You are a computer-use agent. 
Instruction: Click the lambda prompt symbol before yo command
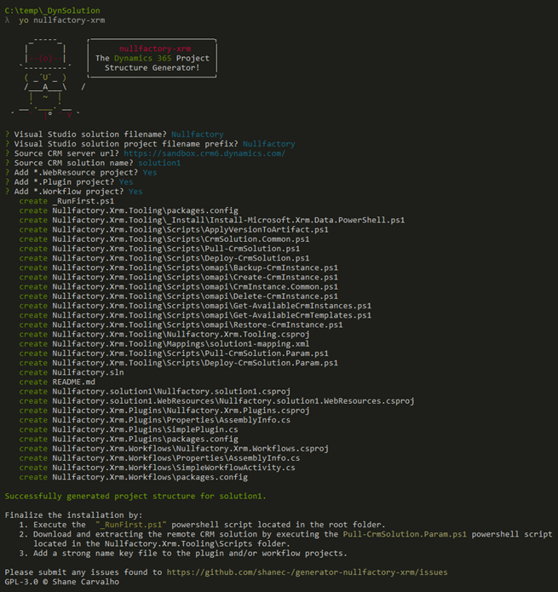pos(8,19)
